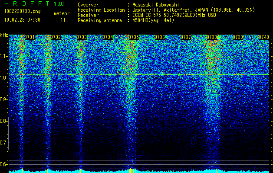Viewport: 273px width, 173px height.
Task: Click the 0733 time marker
Action: 82,37
